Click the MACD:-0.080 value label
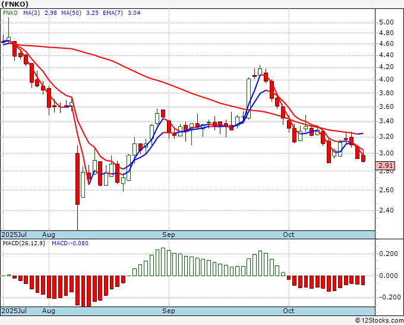 [70, 243]
